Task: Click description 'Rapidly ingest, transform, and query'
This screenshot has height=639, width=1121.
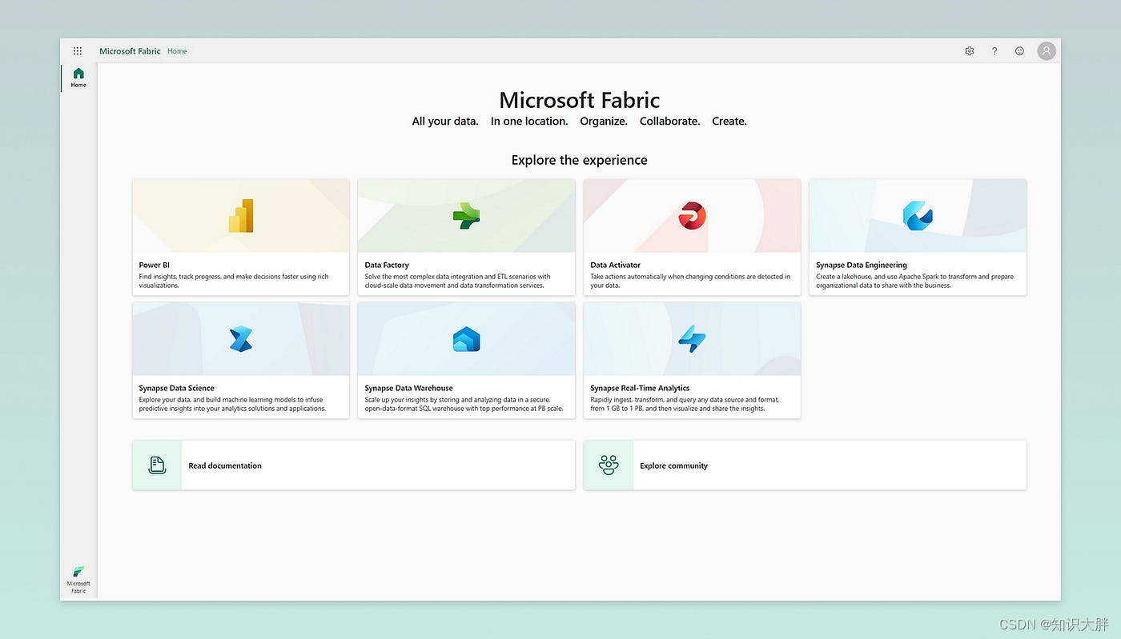Action: pos(685,404)
